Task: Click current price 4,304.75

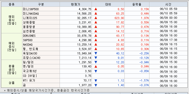Action: tap(85, 9)
